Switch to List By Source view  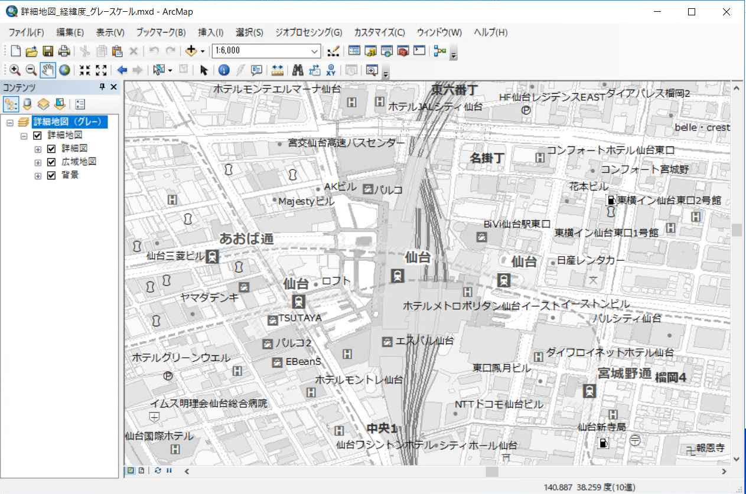click(x=27, y=104)
